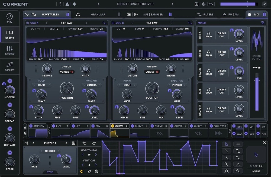Open the MATRIX panel
This screenshot has width=271, height=177.
(25, 131)
